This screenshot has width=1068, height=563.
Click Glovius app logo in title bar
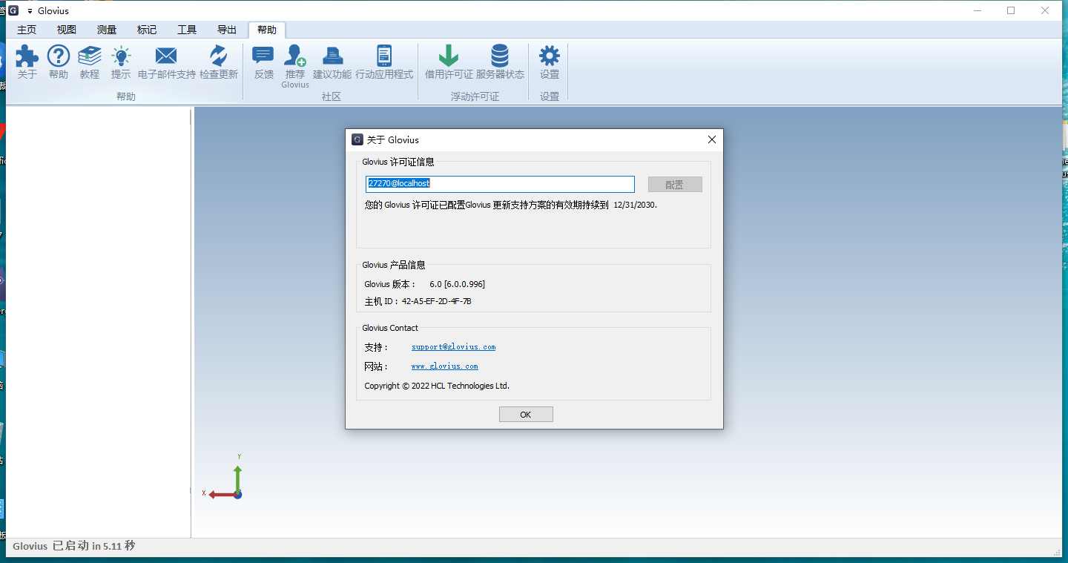tap(13, 10)
